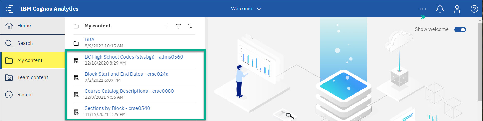The height and width of the screenshot is (121, 483).
Task: Open Team content in sidebar
Action: pyautogui.click(x=32, y=77)
